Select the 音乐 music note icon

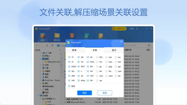pos(44,77)
